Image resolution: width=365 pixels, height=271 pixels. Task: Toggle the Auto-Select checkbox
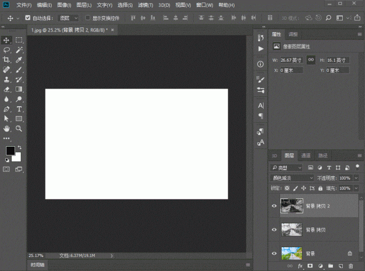pyautogui.click(x=28, y=18)
